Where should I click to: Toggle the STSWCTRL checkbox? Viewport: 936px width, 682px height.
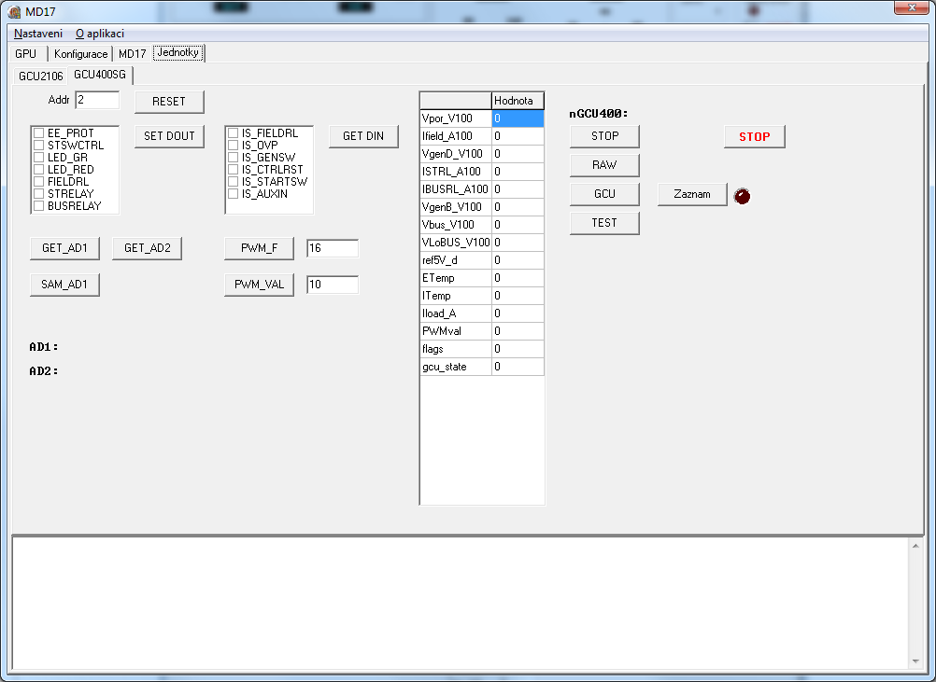click(x=39, y=145)
